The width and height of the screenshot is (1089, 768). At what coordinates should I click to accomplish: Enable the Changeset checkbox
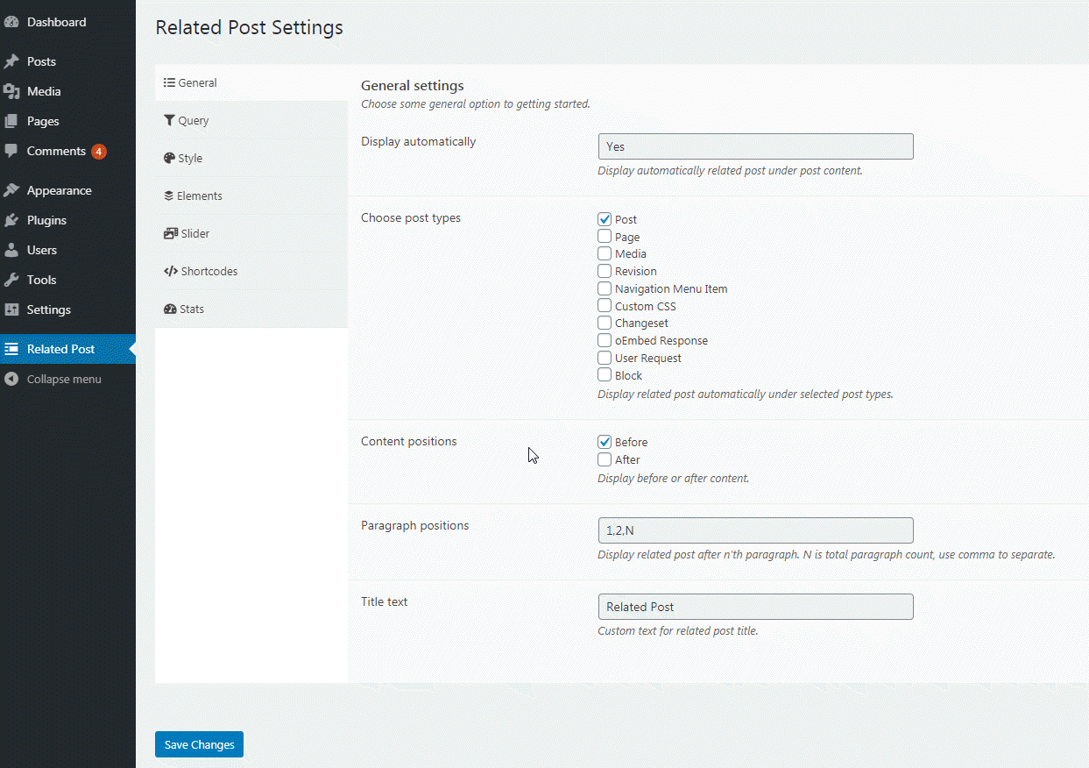point(605,323)
